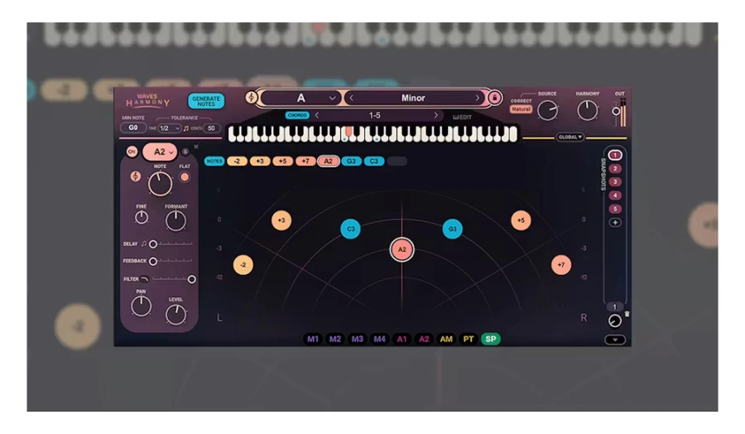
Task: Delete snapshot with the trash icon
Action: point(627,314)
